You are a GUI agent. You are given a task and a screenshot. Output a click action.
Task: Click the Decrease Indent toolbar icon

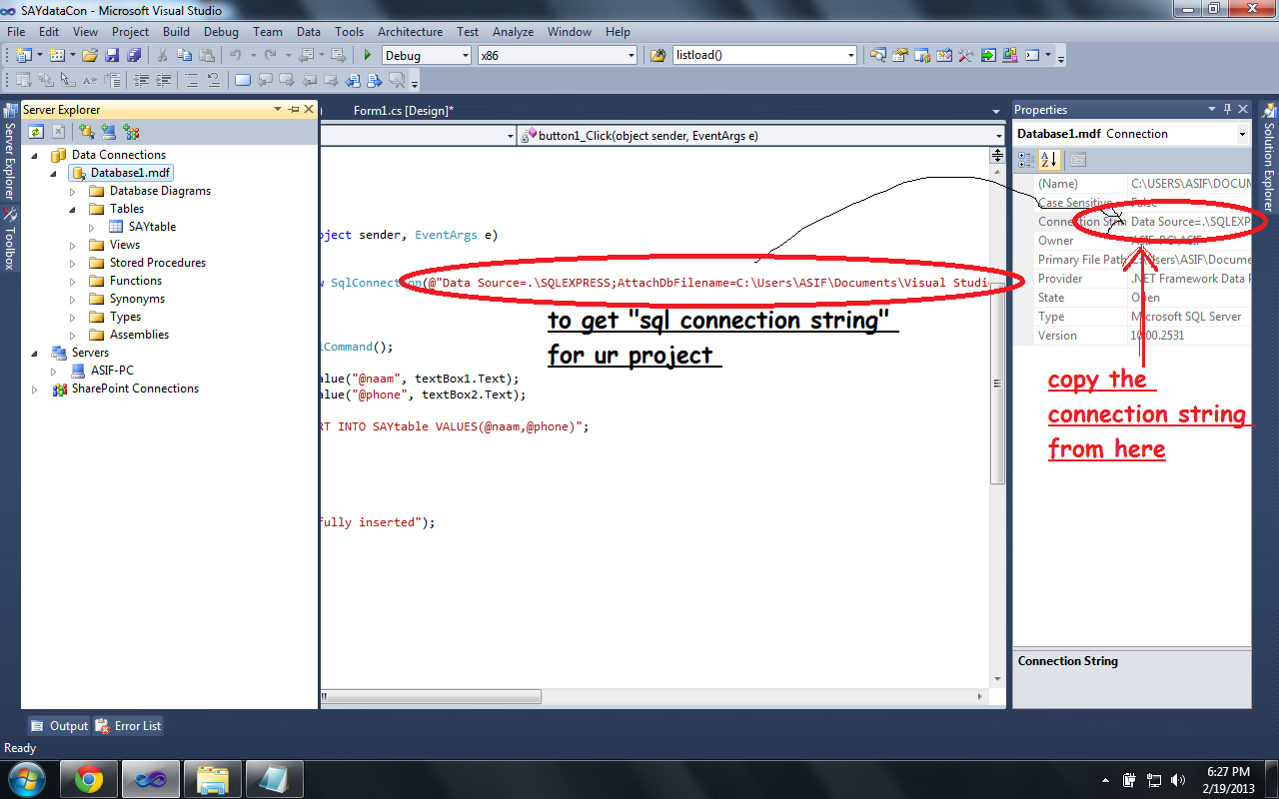[x=141, y=80]
